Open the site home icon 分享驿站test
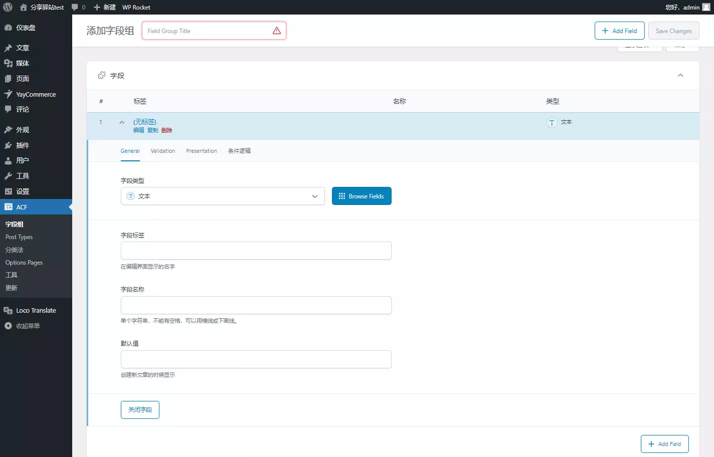 pyautogui.click(x=42, y=7)
